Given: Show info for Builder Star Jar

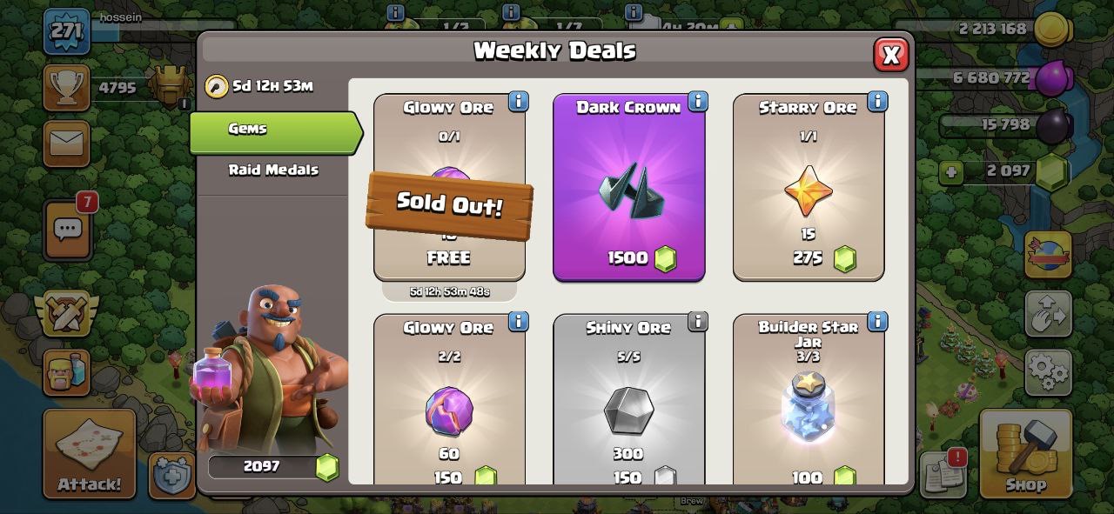Looking at the screenshot, I should pos(877,322).
